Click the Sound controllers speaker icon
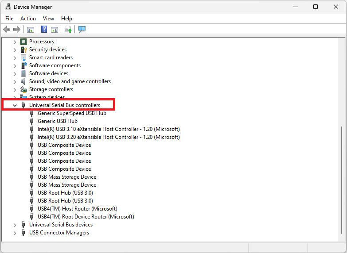Viewport: 347px width, 253px height. (23, 81)
